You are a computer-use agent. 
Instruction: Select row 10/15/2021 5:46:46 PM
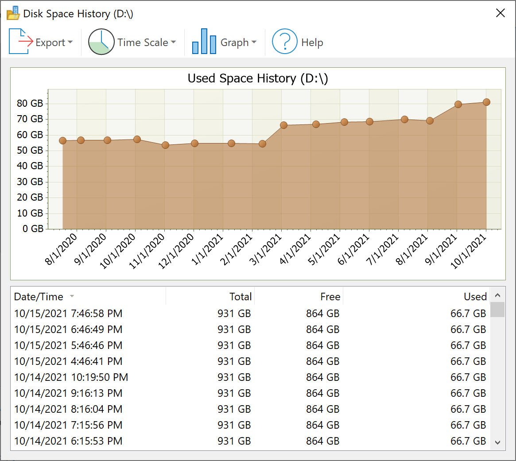pyautogui.click(x=250, y=345)
